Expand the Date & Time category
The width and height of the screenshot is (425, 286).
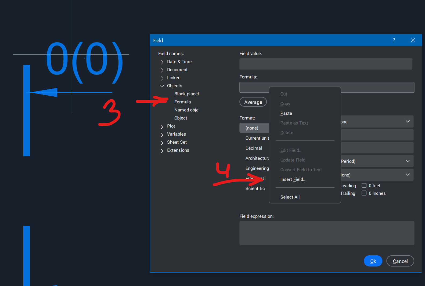[162, 62]
